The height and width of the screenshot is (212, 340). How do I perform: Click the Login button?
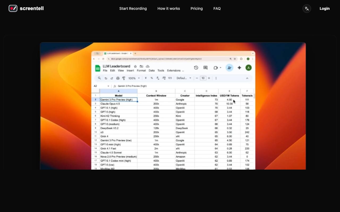(325, 8)
